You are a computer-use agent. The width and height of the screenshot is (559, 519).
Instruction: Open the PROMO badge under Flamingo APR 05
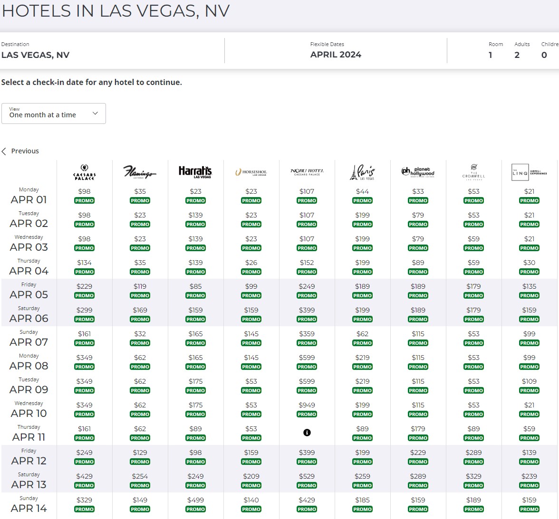(140, 295)
